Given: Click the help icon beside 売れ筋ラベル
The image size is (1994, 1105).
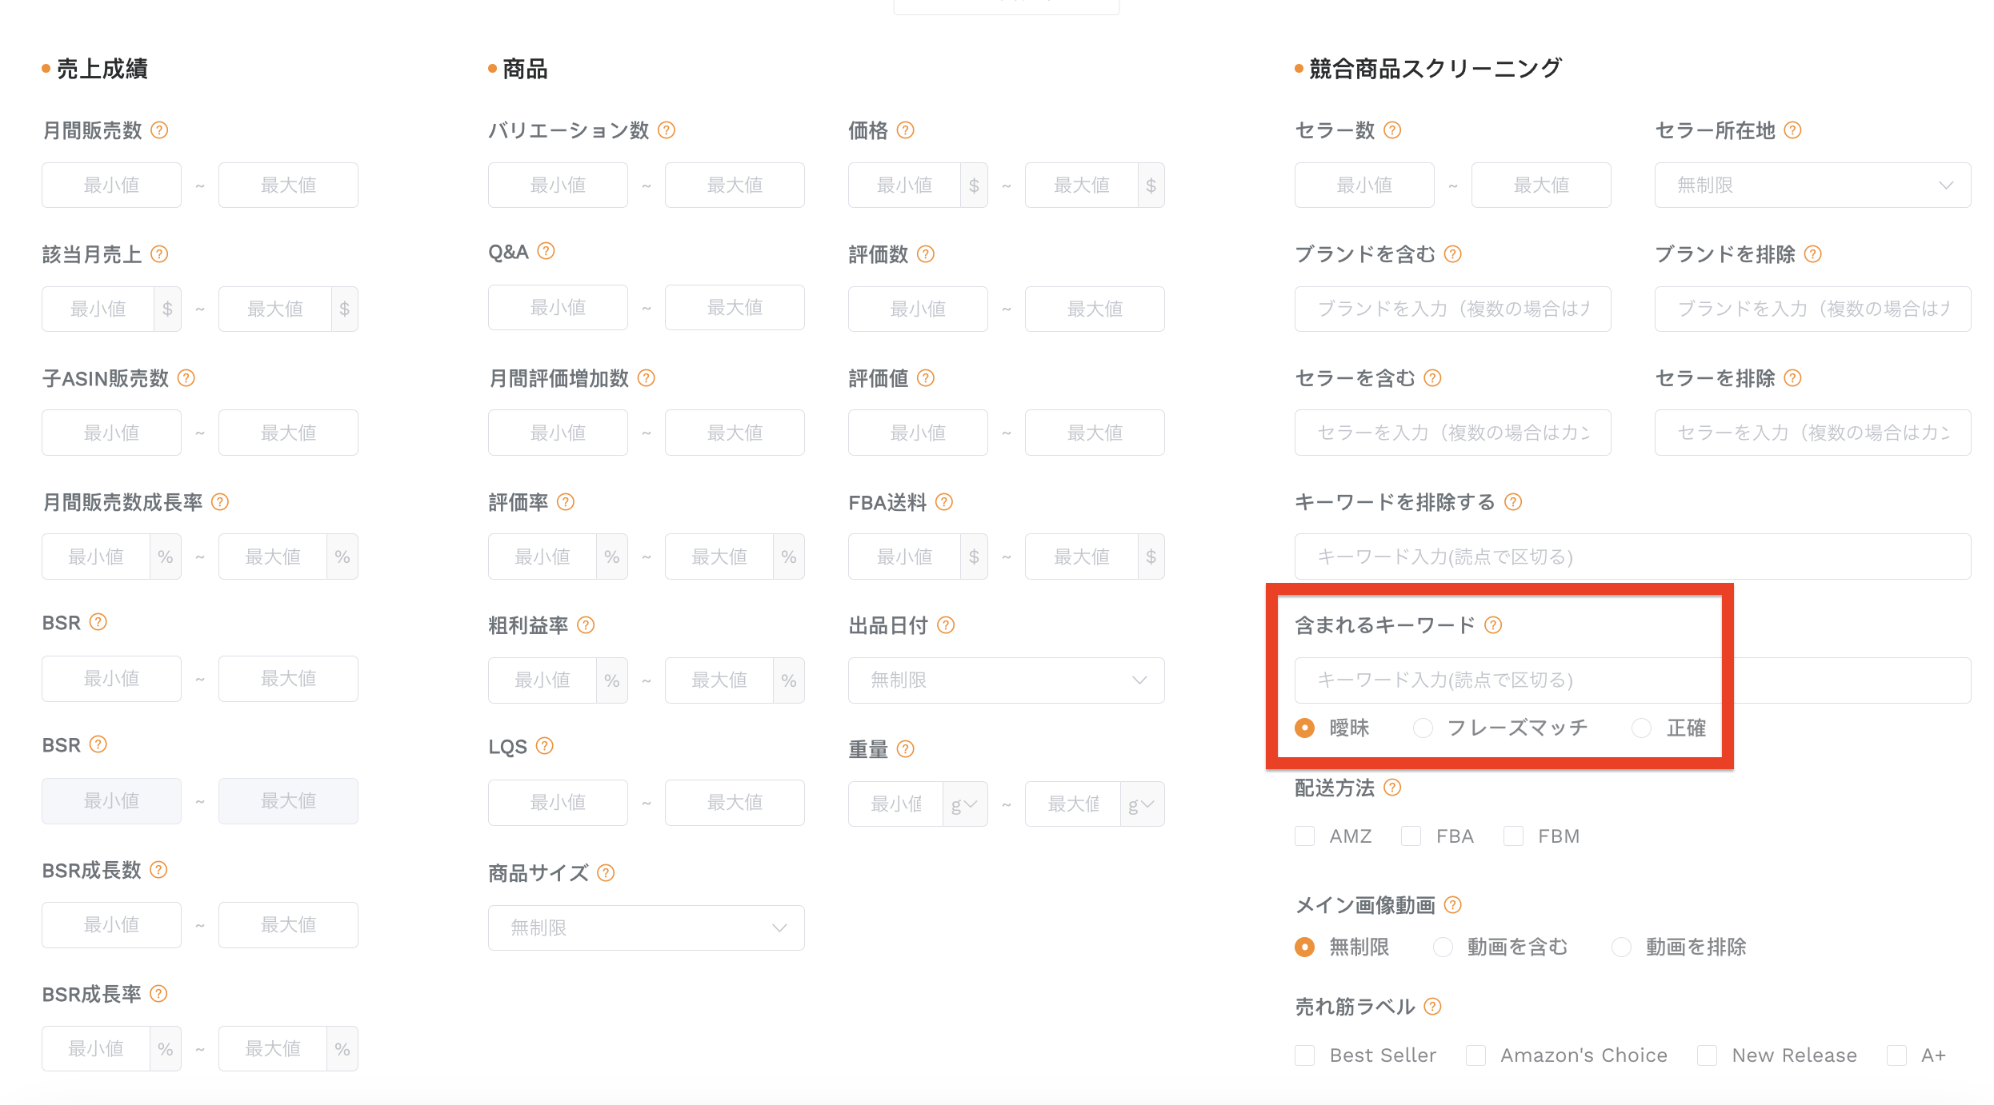Looking at the screenshot, I should click(x=1432, y=1006).
